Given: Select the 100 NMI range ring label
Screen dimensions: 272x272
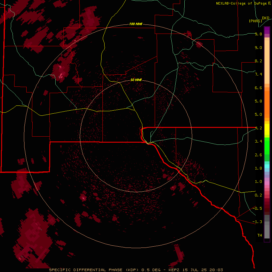Looking at the screenshot, I should coord(136,24).
